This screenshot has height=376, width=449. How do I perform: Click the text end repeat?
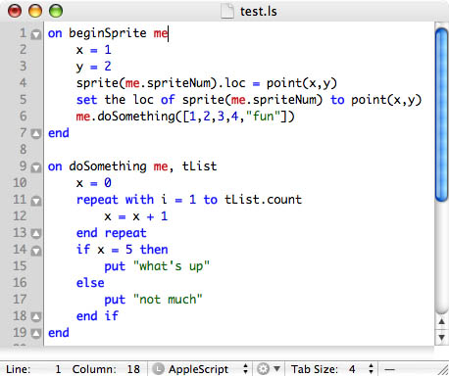pyautogui.click(x=111, y=233)
